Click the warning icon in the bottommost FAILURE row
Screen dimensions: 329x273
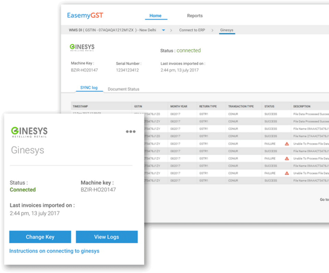(287, 173)
